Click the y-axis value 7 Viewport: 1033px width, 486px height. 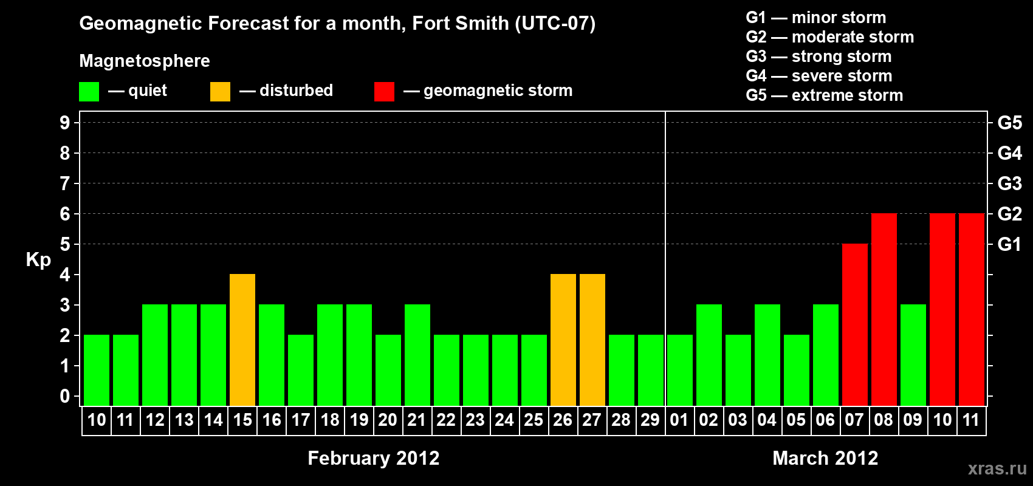point(65,183)
